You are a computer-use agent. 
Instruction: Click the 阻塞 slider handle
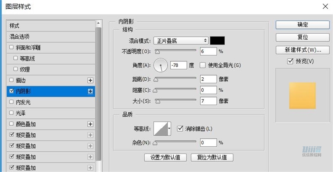[155, 90]
